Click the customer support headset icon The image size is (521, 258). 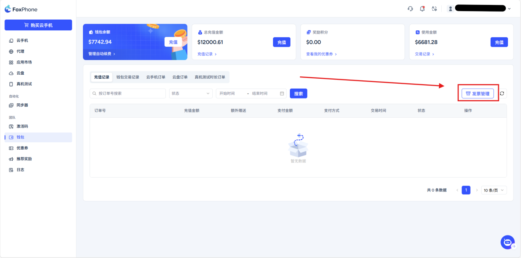tap(410, 9)
